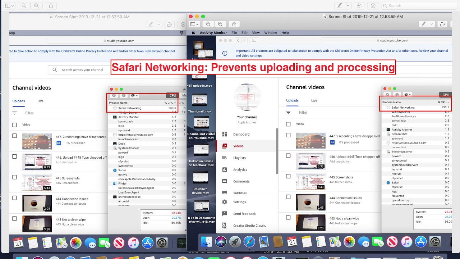Rotate using the rearmost Preview toolbar
The width and height of the screenshot is (460, 259).
click(359, 6)
